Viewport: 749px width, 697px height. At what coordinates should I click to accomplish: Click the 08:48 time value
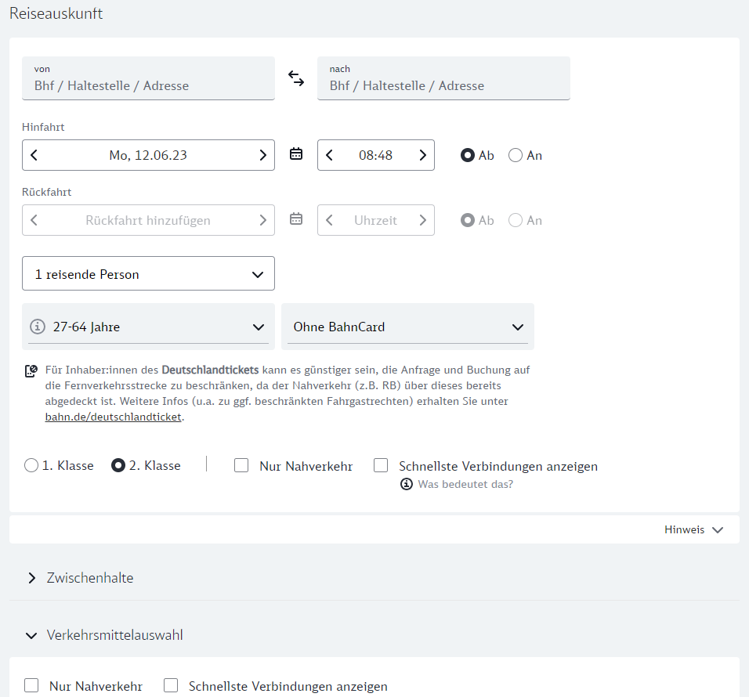click(375, 155)
